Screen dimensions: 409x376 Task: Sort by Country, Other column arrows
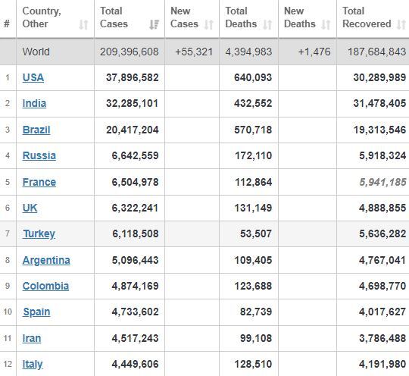coord(83,24)
